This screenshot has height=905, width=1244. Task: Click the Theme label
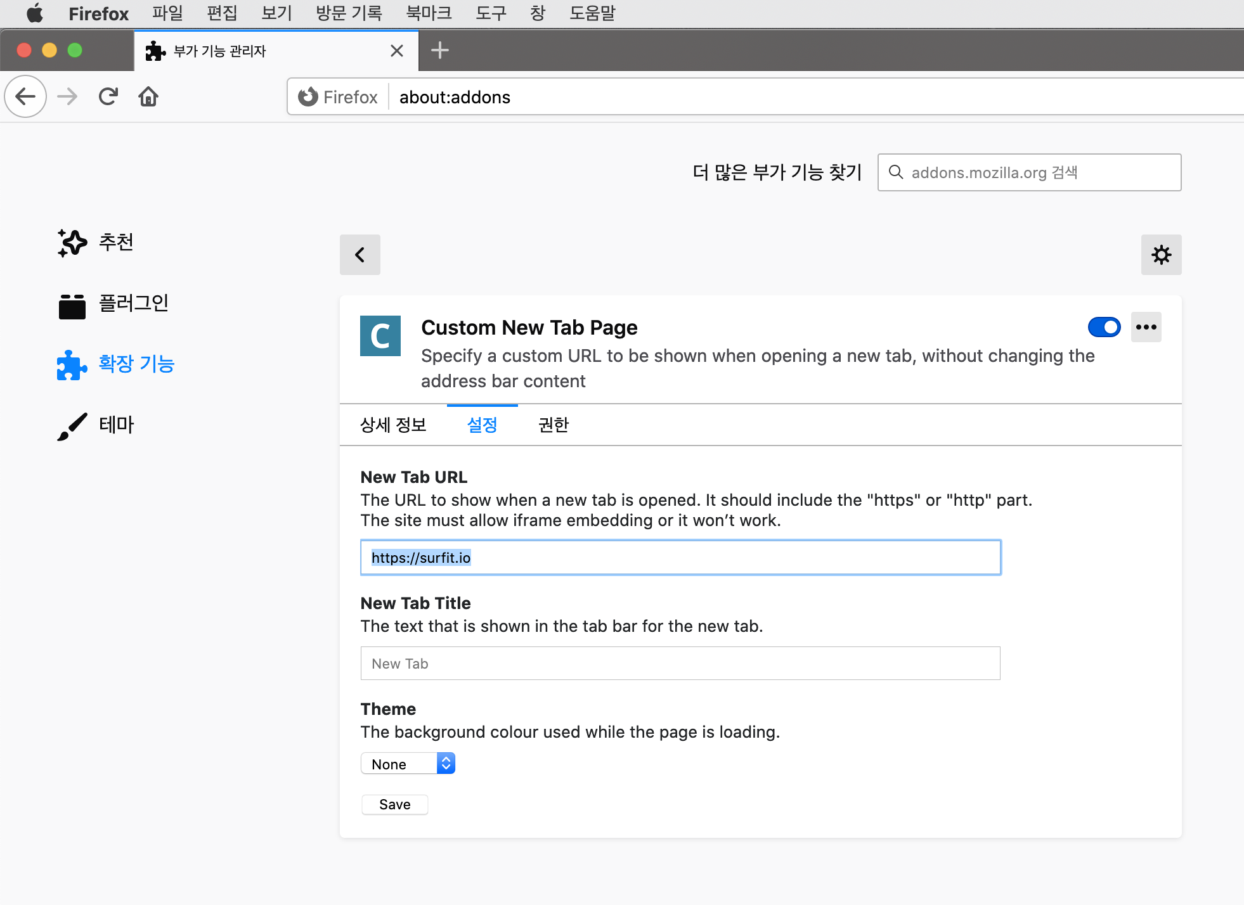pos(388,709)
